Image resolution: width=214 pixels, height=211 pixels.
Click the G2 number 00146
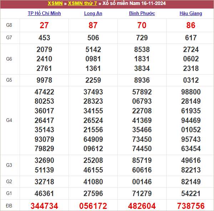(x=142, y=182)
